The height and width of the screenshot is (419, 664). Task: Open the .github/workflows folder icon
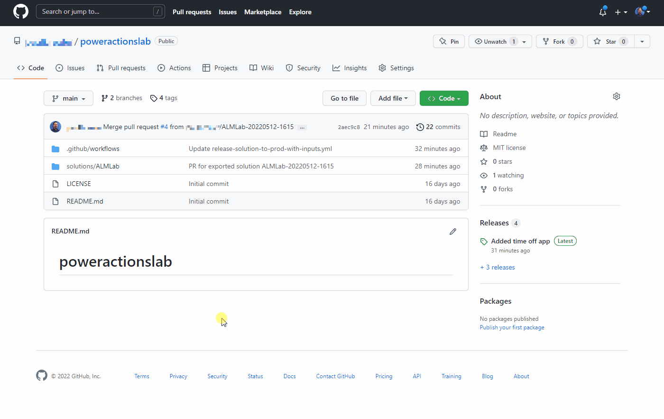pyautogui.click(x=55, y=148)
